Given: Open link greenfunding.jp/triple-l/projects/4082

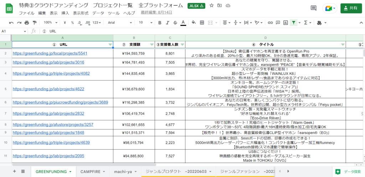Looking at the screenshot, I should pyautogui.click(x=51, y=73).
